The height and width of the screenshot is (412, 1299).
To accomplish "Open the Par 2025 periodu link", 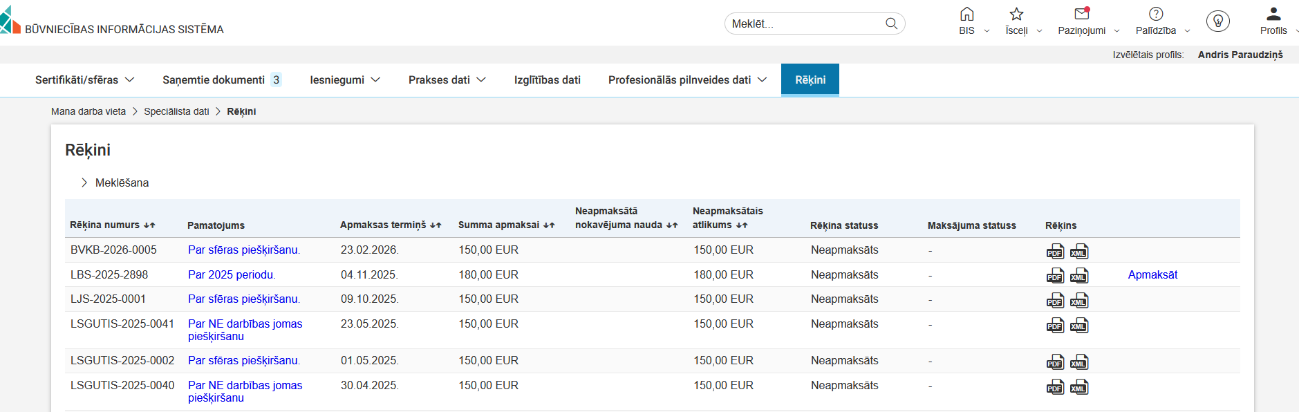I will pos(231,274).
